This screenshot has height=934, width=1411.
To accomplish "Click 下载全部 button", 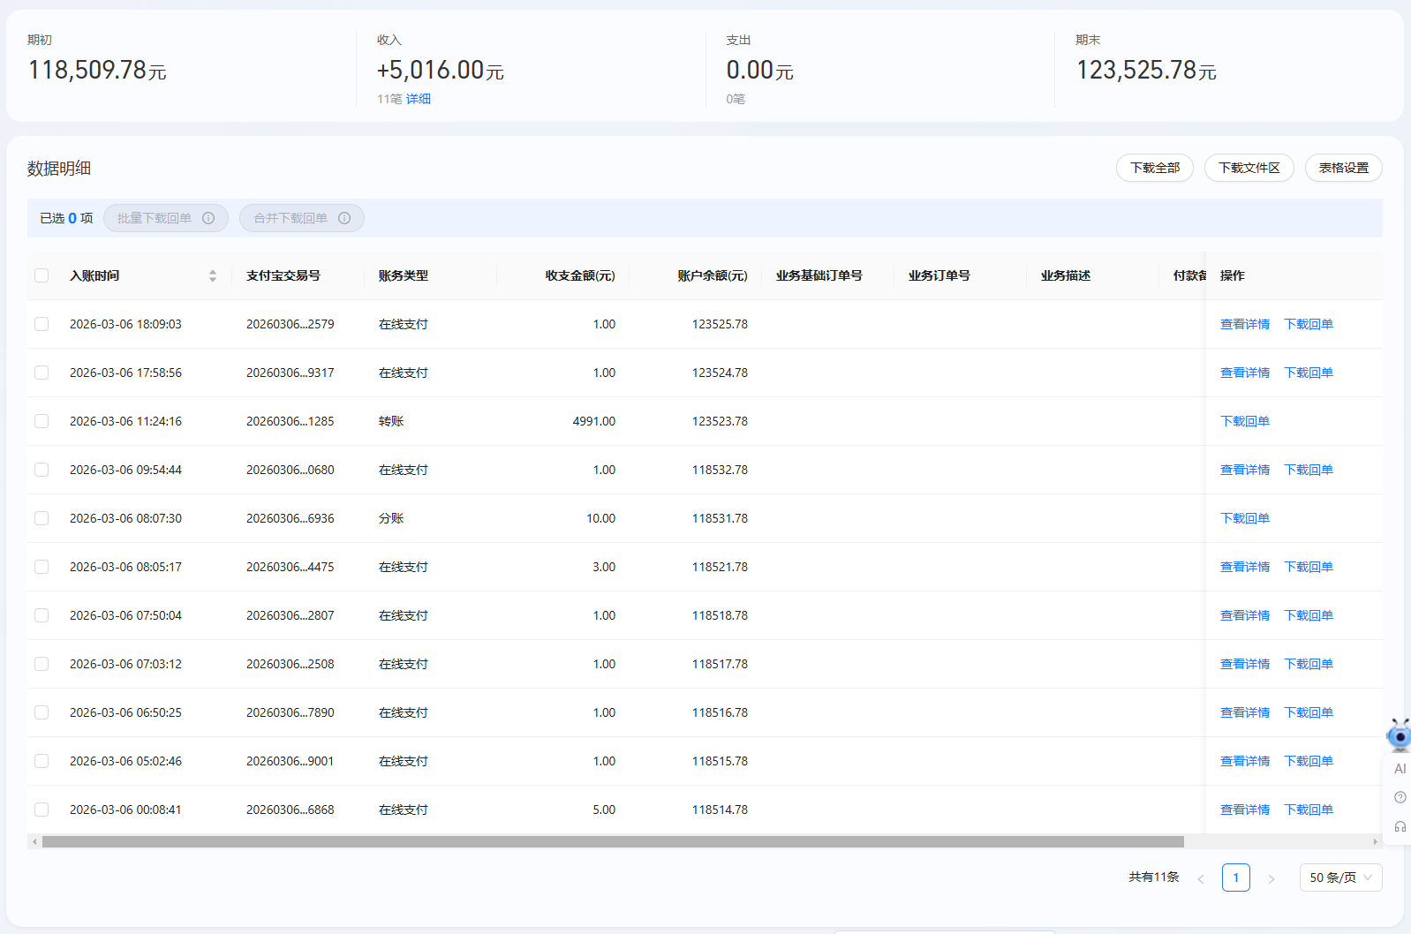I will tap(1154, 168).
